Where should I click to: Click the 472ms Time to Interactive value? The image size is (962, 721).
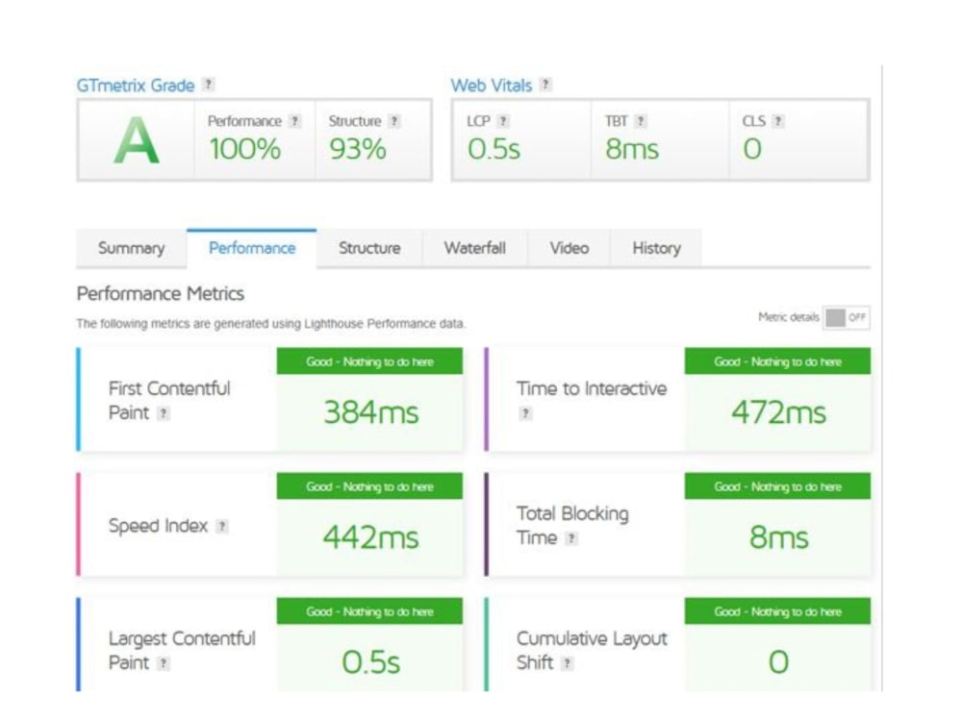pos(778,412)
